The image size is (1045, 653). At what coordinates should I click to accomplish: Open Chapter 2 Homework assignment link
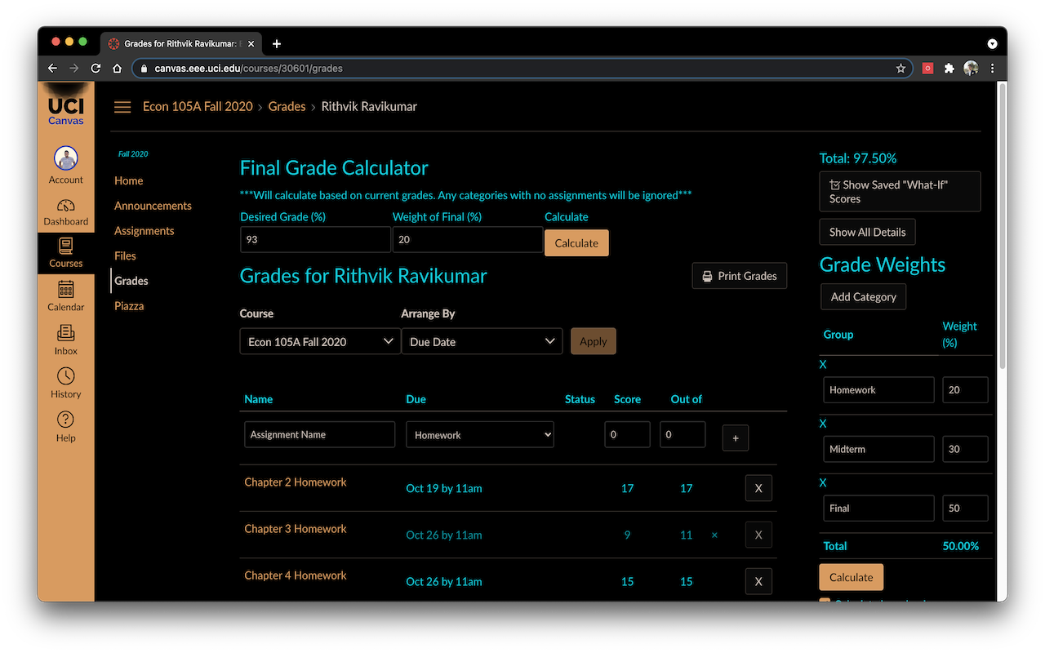[x=296, y=482]
